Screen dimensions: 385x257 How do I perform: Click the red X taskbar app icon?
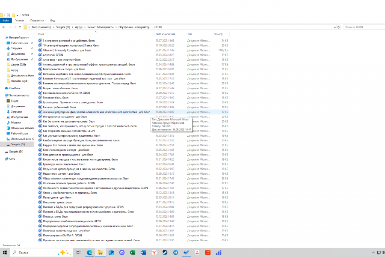pyautogui.click(x=208, y=253)
